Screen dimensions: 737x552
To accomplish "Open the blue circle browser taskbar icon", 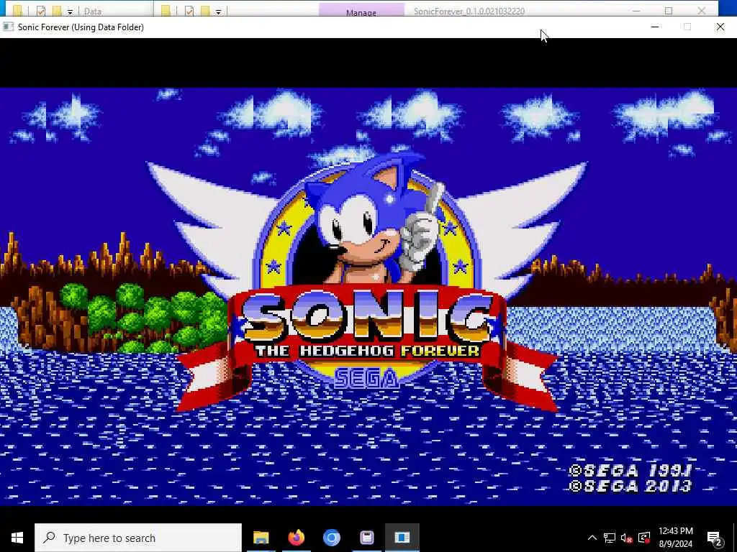I will click(331, 538).
